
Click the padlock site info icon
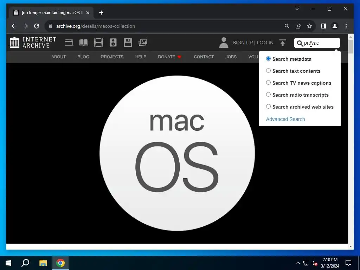(x=51, y=26)
